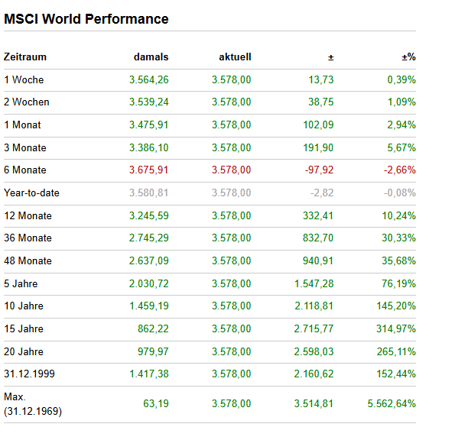Select the 12 Monate row label
The height and width of the screenshot is (440, 465).
coord(28,216)
